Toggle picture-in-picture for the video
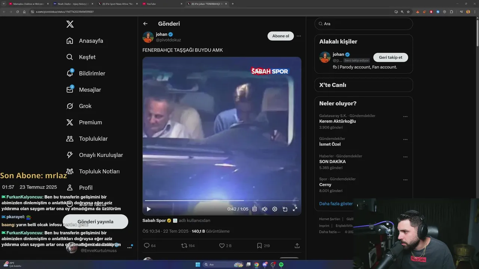Screen dimensions: 479x269 (x=285, y=209)
